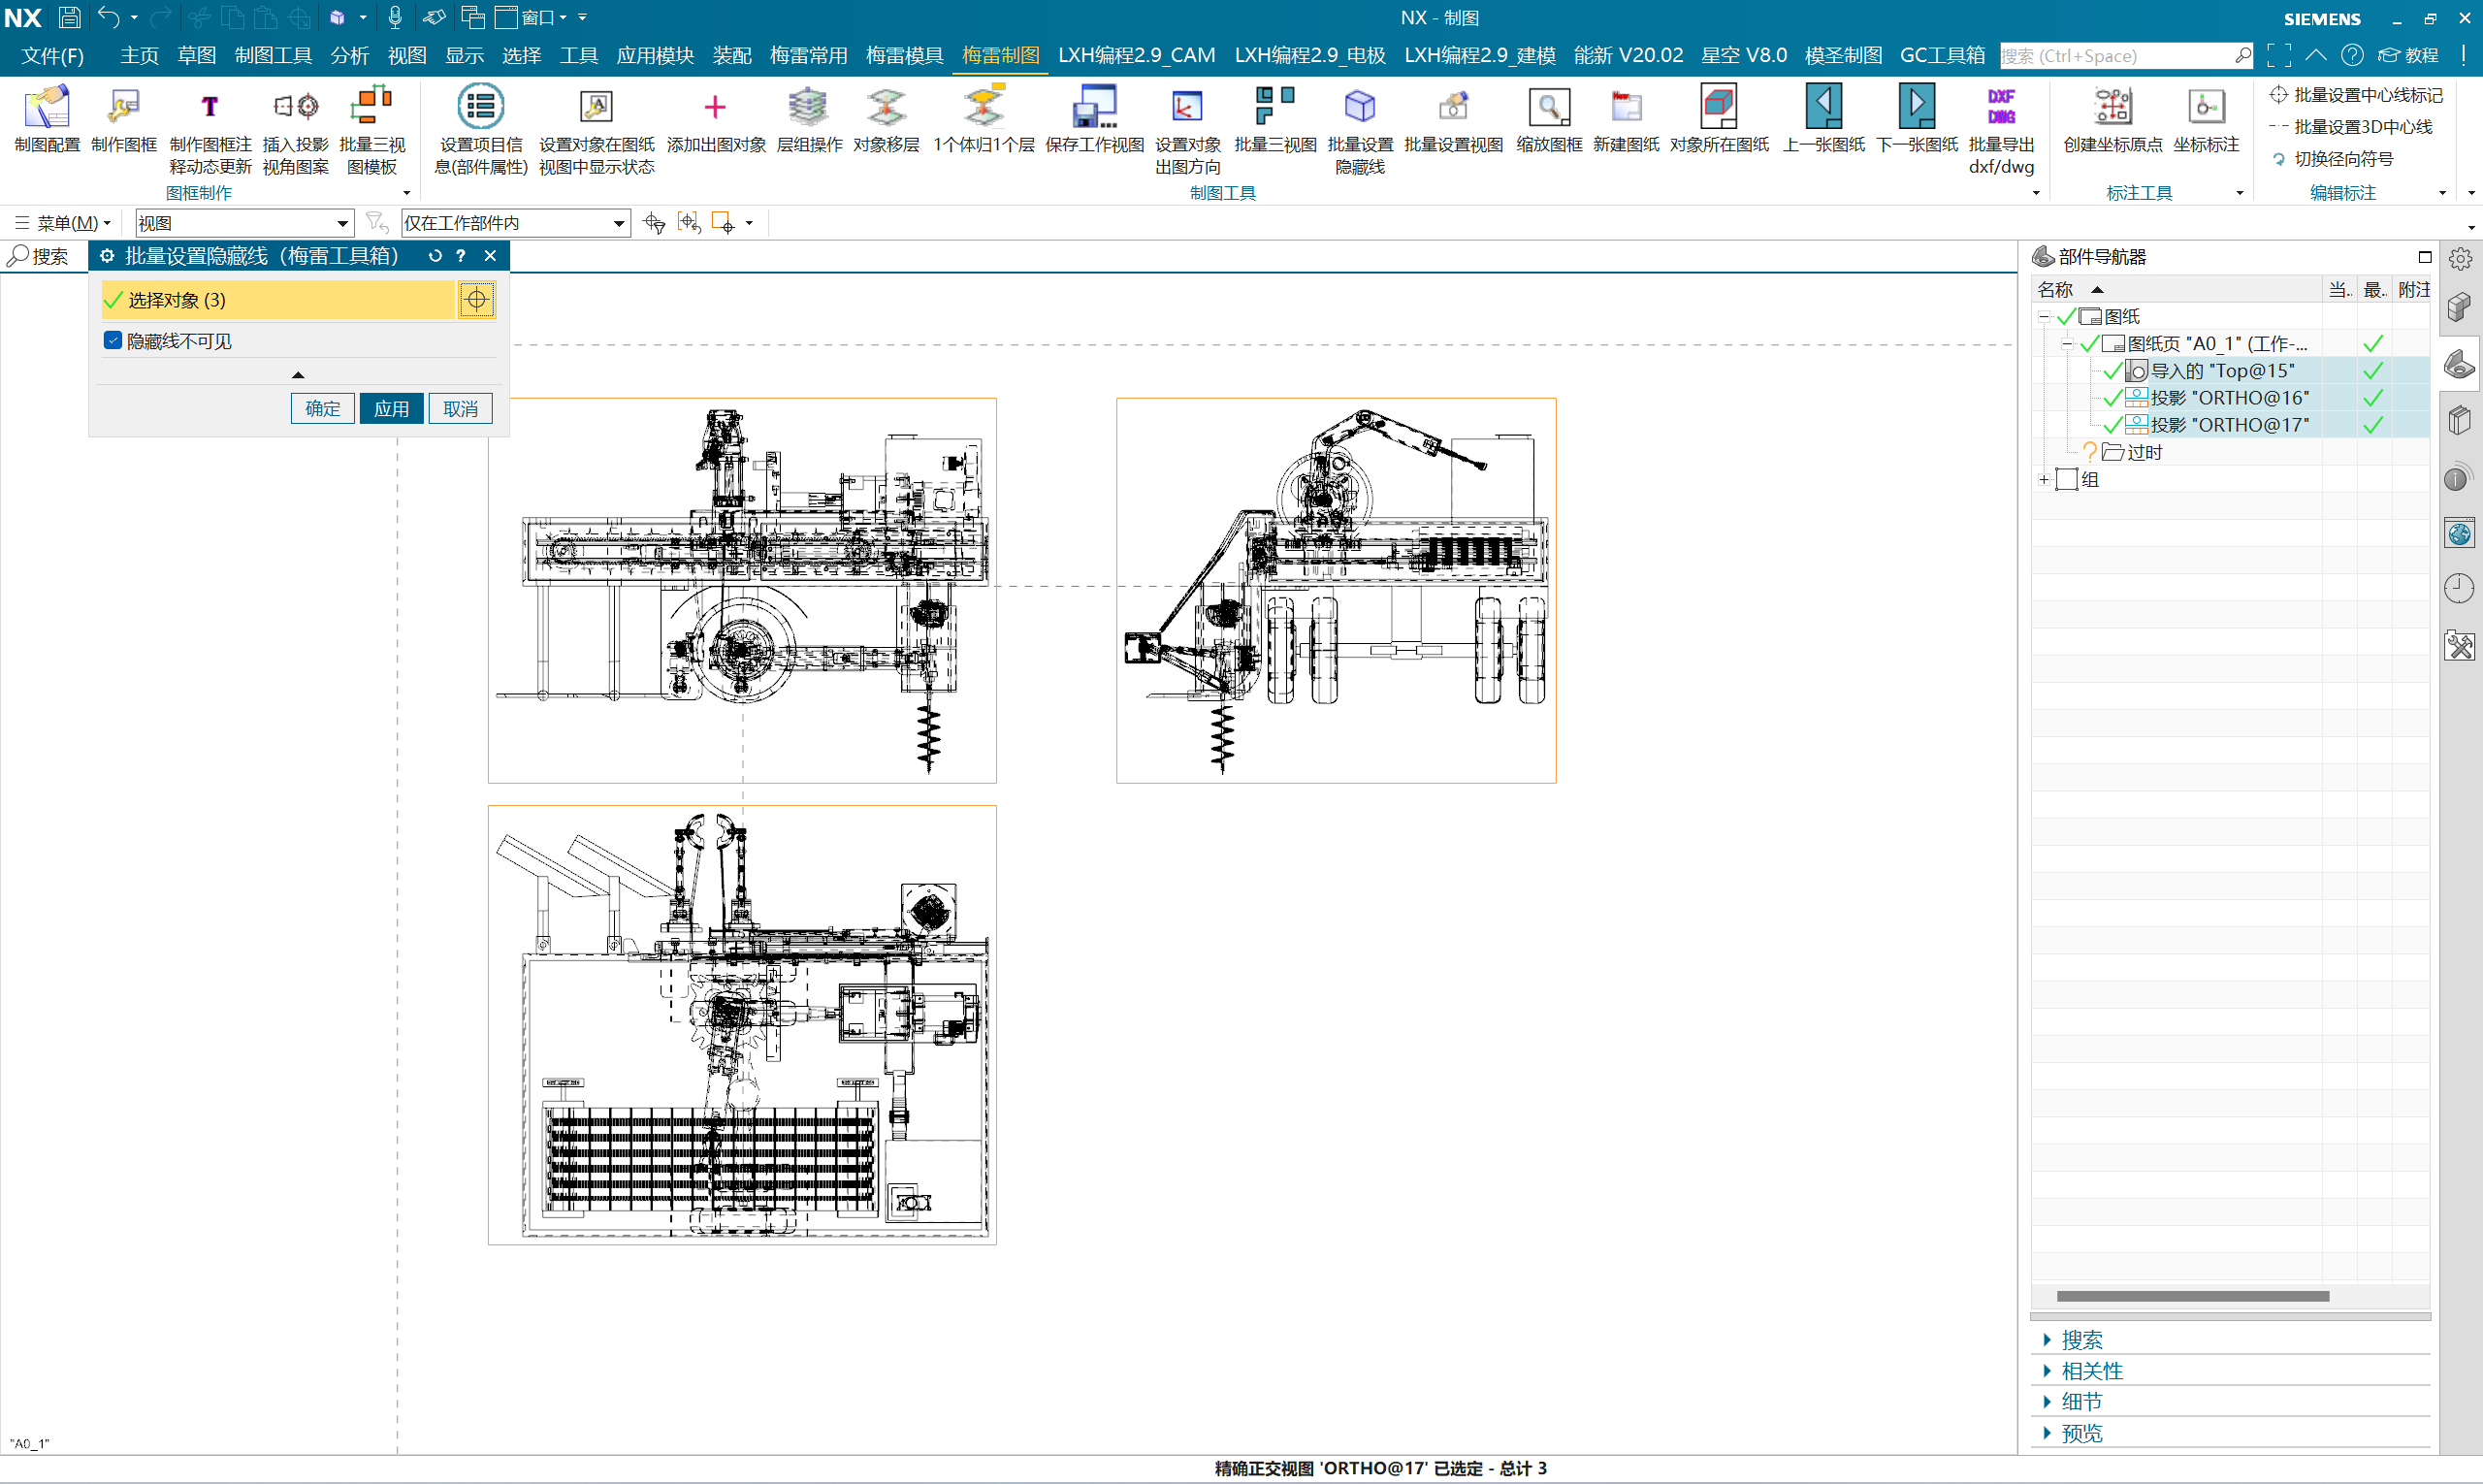Switch to the 梅雷模具 tab
The width and height of the screenshot is (2483, 1484).
[x=904, y=55]
